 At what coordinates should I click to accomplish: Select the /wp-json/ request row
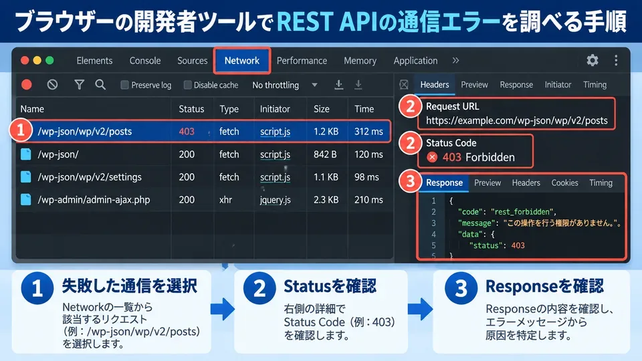(204, 154)
